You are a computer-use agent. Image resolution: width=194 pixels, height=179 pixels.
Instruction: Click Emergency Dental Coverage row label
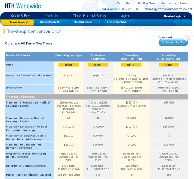point(26,166)
